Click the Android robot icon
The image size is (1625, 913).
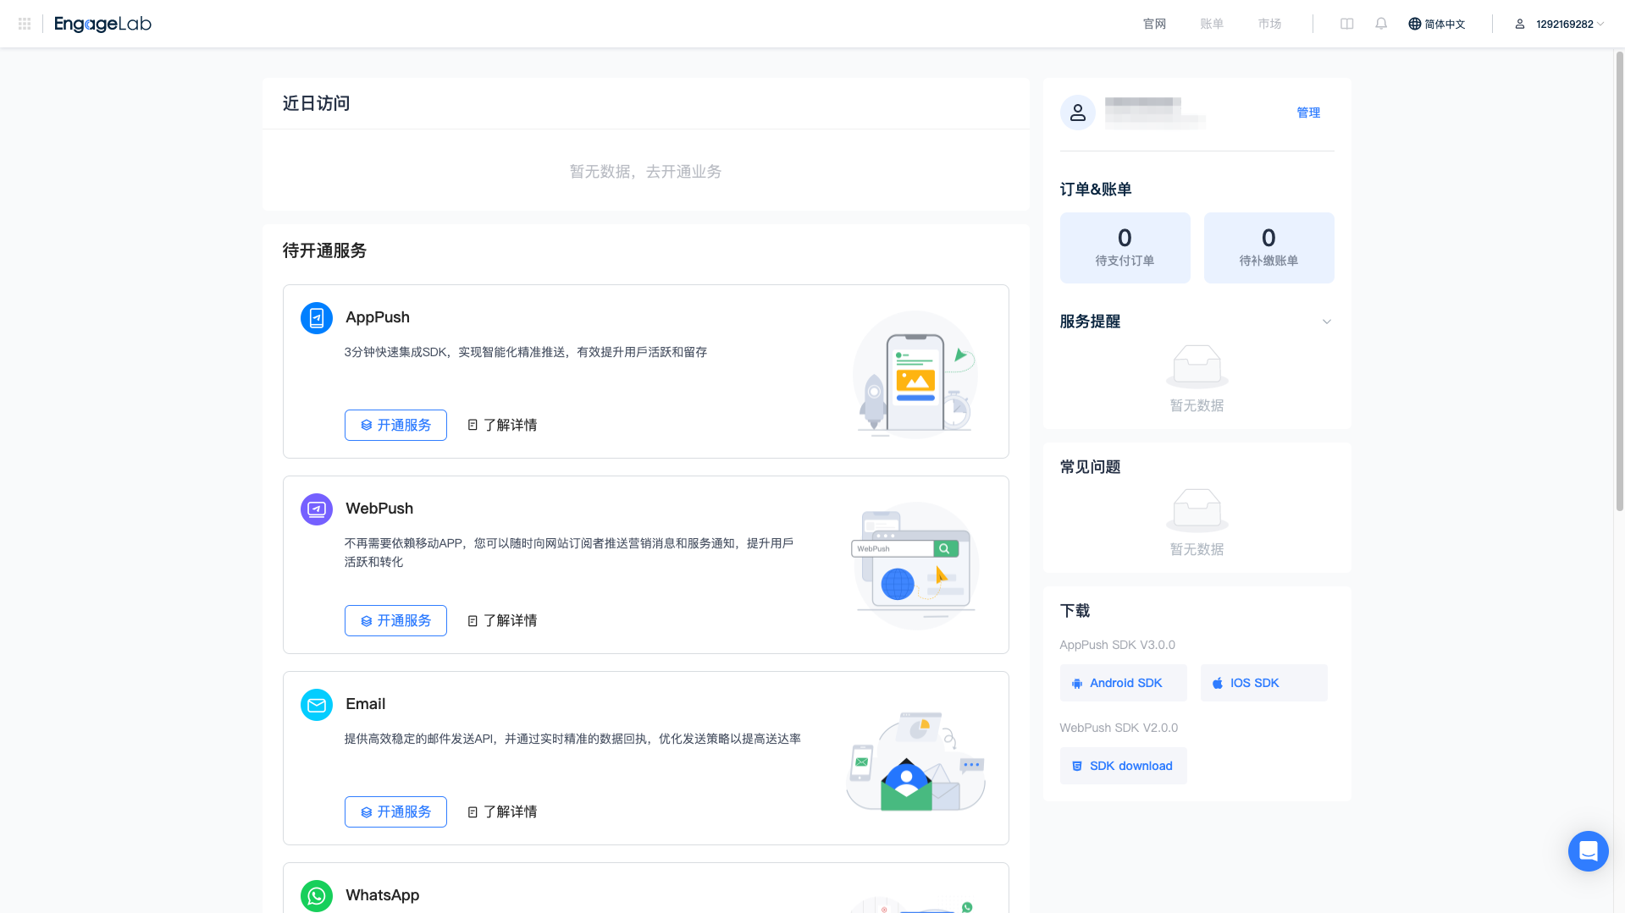pos(1077,684)
